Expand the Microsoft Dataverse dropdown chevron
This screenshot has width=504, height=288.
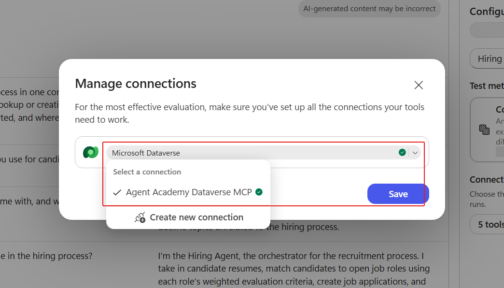[415, 153]
